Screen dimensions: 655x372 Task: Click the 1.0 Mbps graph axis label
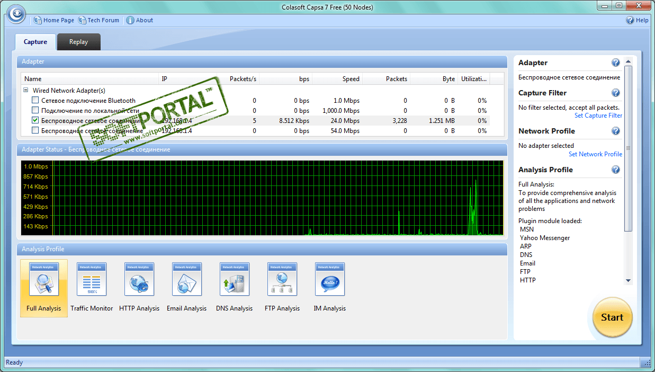tap(36, 166)
